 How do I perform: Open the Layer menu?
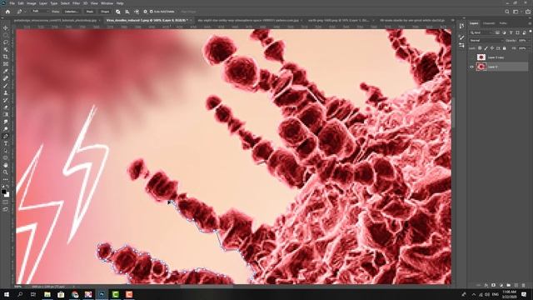43,3
